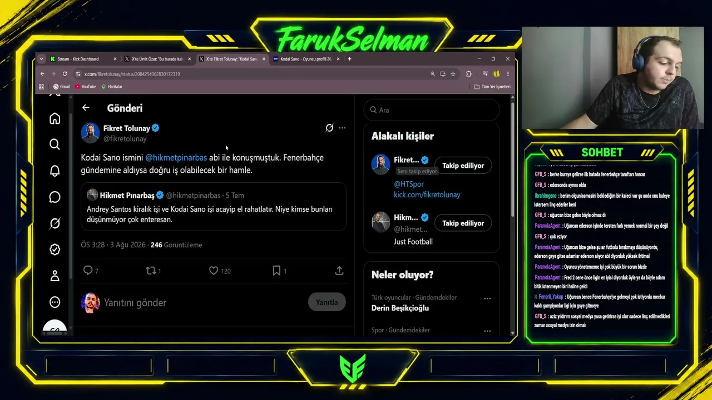
Task: Open a new browser tab
Action: click(349, 59)
